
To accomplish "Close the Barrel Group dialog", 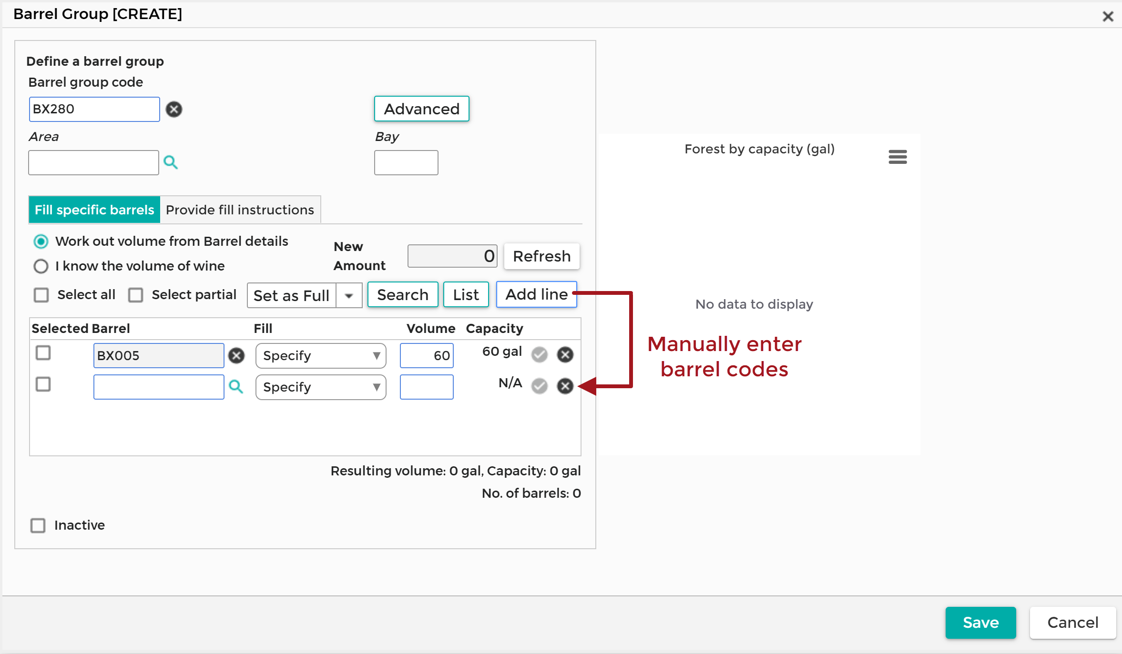I will [x=1108, y=17].
